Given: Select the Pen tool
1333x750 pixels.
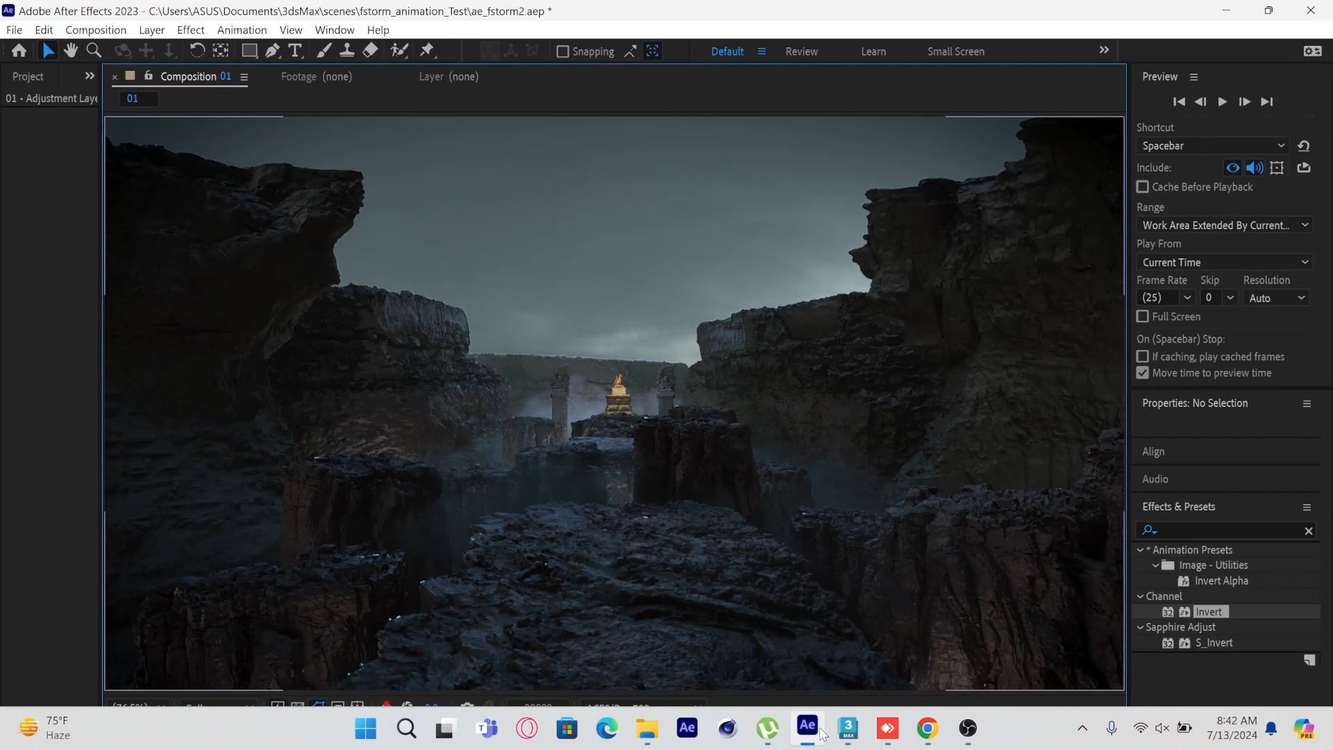Looking at the screenshot, I should 272,51.
